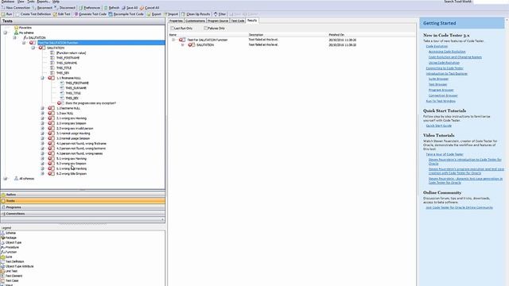
Task: Switch to the Customizations tab
Action: (x=195, y=21)
